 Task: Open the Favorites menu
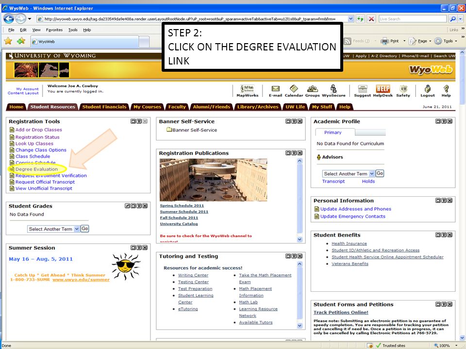pyautogui.click(x=54, y=30)
